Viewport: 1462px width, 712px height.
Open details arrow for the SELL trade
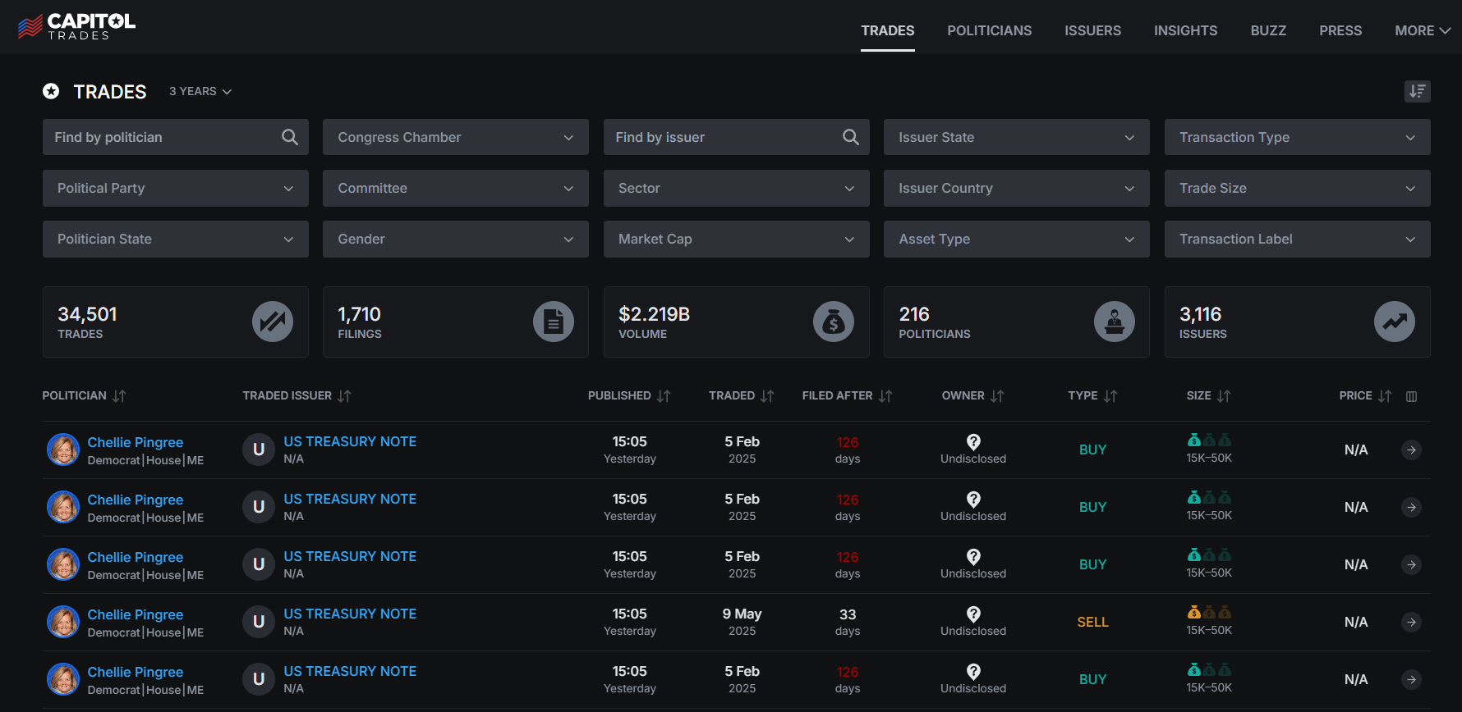click(1411, 622)
